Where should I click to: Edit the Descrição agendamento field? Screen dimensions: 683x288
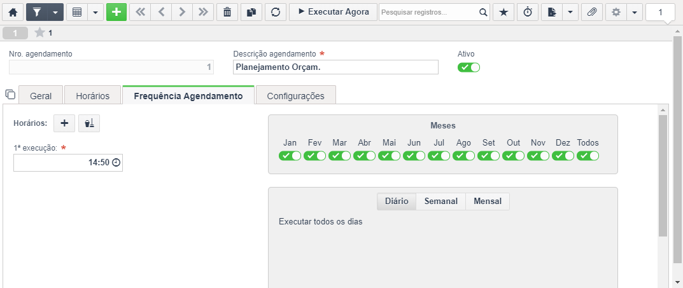pos(336,67)
